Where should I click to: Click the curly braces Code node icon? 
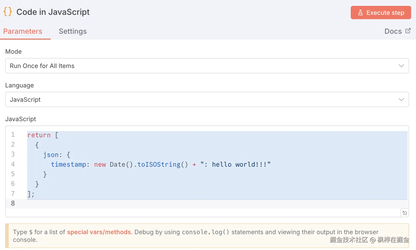pyautogui.click(x=8, y=12)
